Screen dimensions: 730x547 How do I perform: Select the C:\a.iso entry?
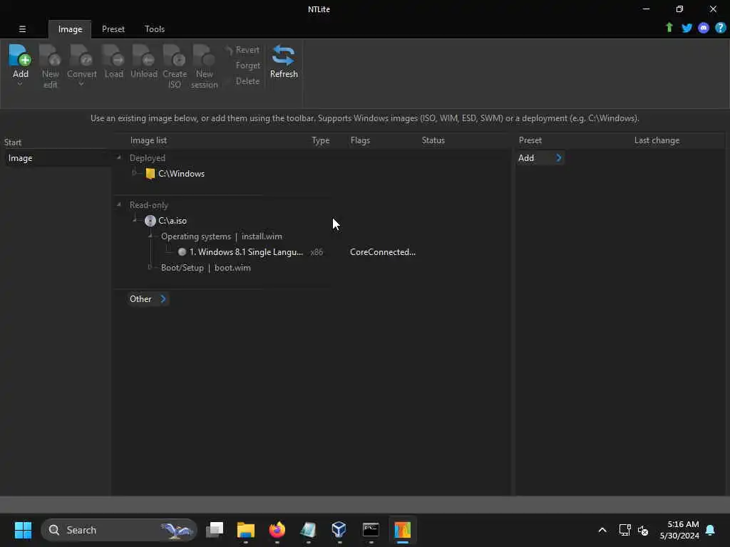click(x=173, y=221)
